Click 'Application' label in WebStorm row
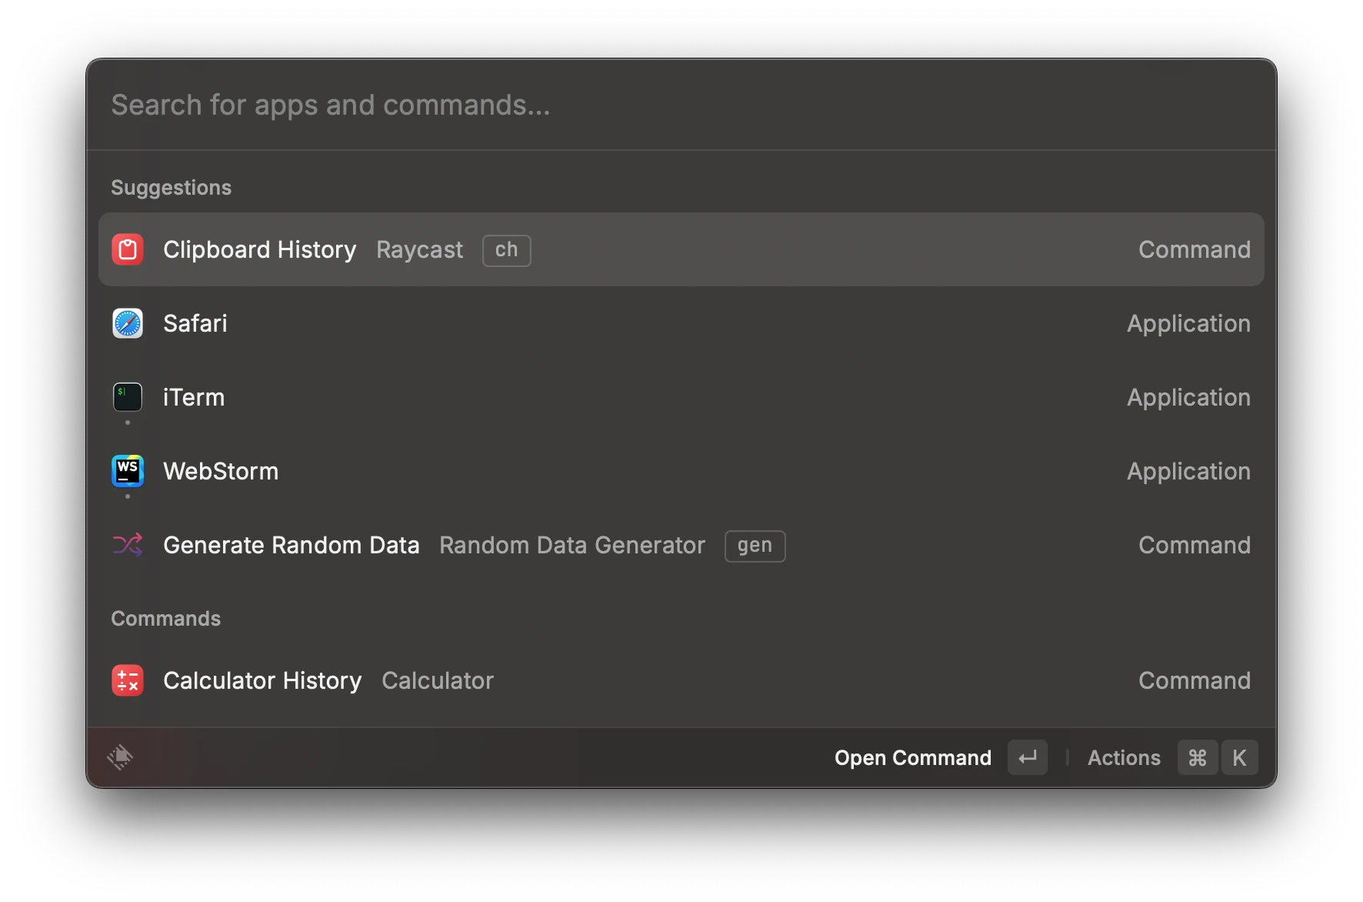1363x902 pixels. click(1189, 471)
